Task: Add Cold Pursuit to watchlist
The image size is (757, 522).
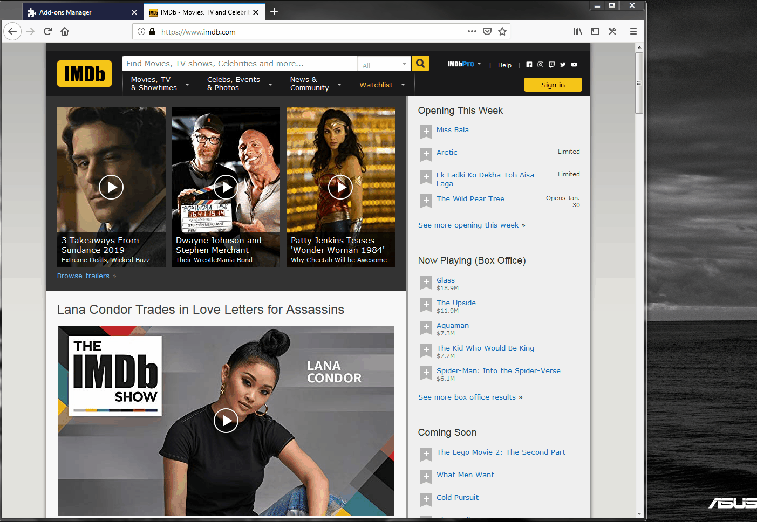Action: (426, 499)
